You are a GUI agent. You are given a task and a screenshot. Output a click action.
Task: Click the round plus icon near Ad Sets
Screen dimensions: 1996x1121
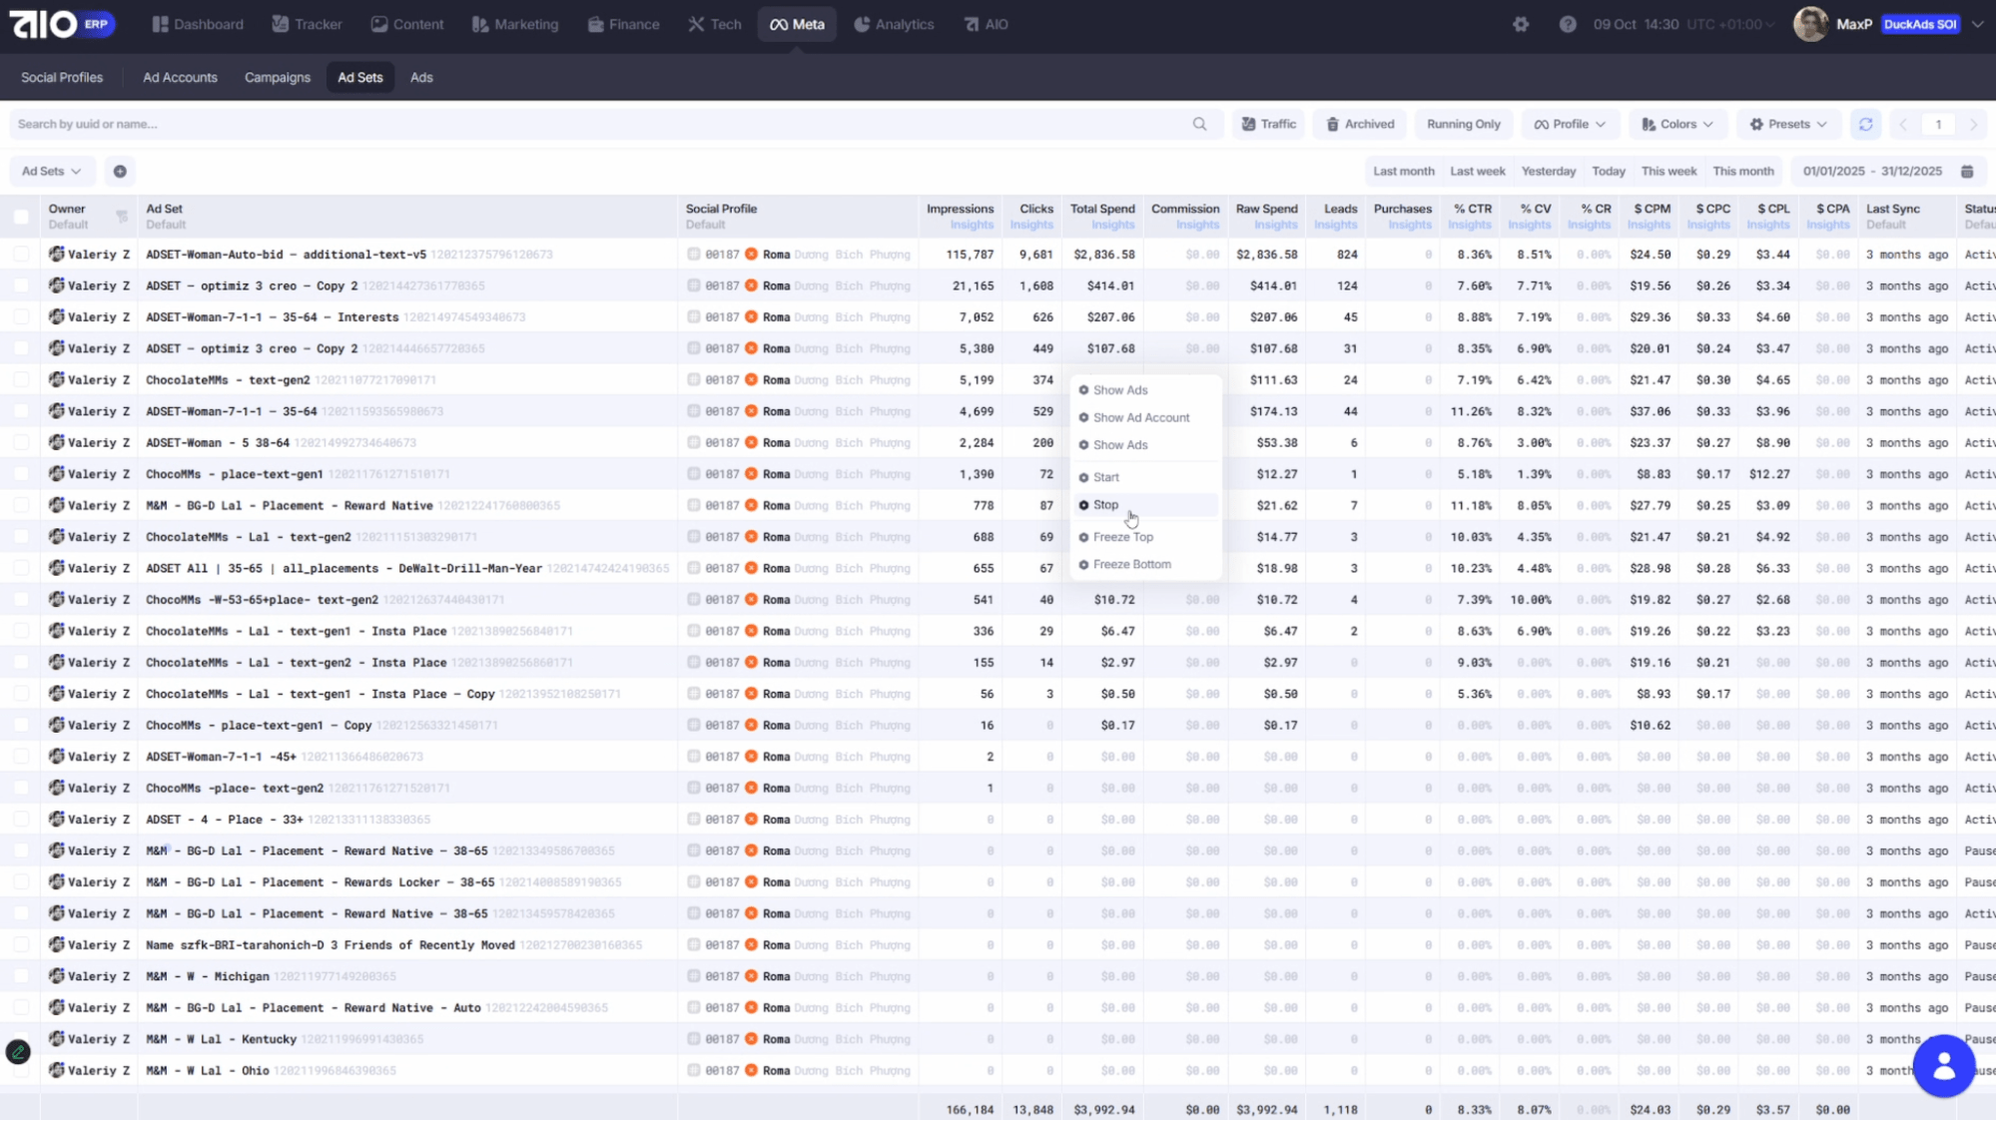click(120, 172)
